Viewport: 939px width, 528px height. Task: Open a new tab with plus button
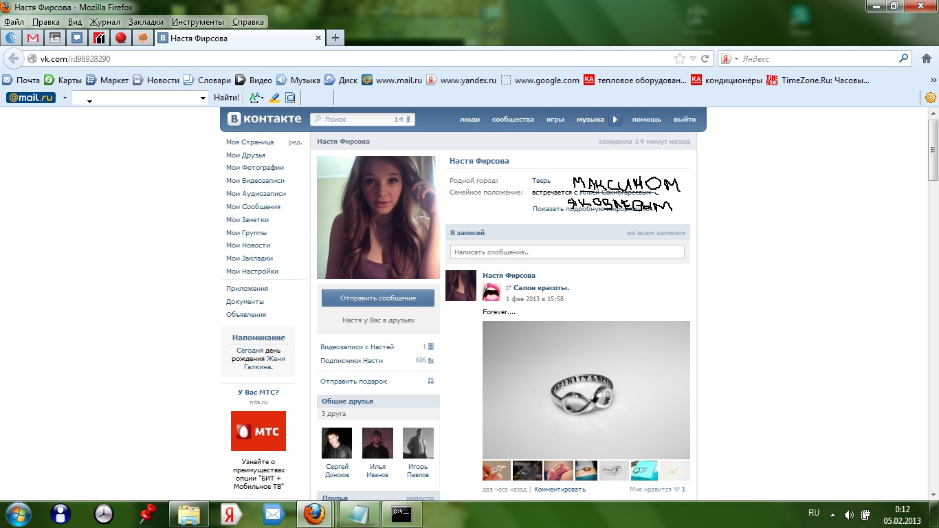[335, 38]
